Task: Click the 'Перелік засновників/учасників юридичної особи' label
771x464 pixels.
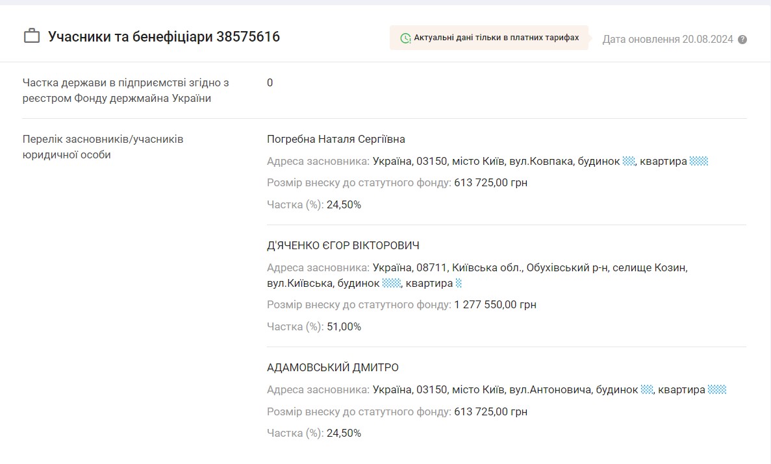Action: tap(103, 147)
